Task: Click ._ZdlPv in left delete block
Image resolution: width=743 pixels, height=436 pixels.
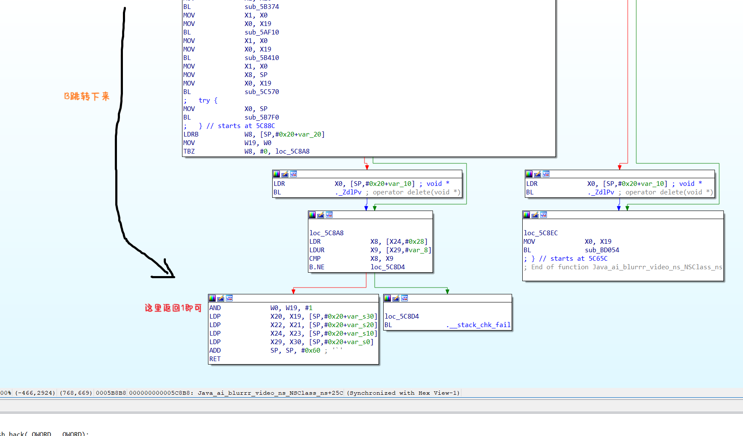Action: pos(348,192)
